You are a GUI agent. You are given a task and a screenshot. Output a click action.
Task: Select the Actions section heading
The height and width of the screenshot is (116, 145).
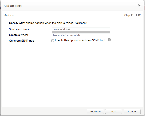(9, 15)
